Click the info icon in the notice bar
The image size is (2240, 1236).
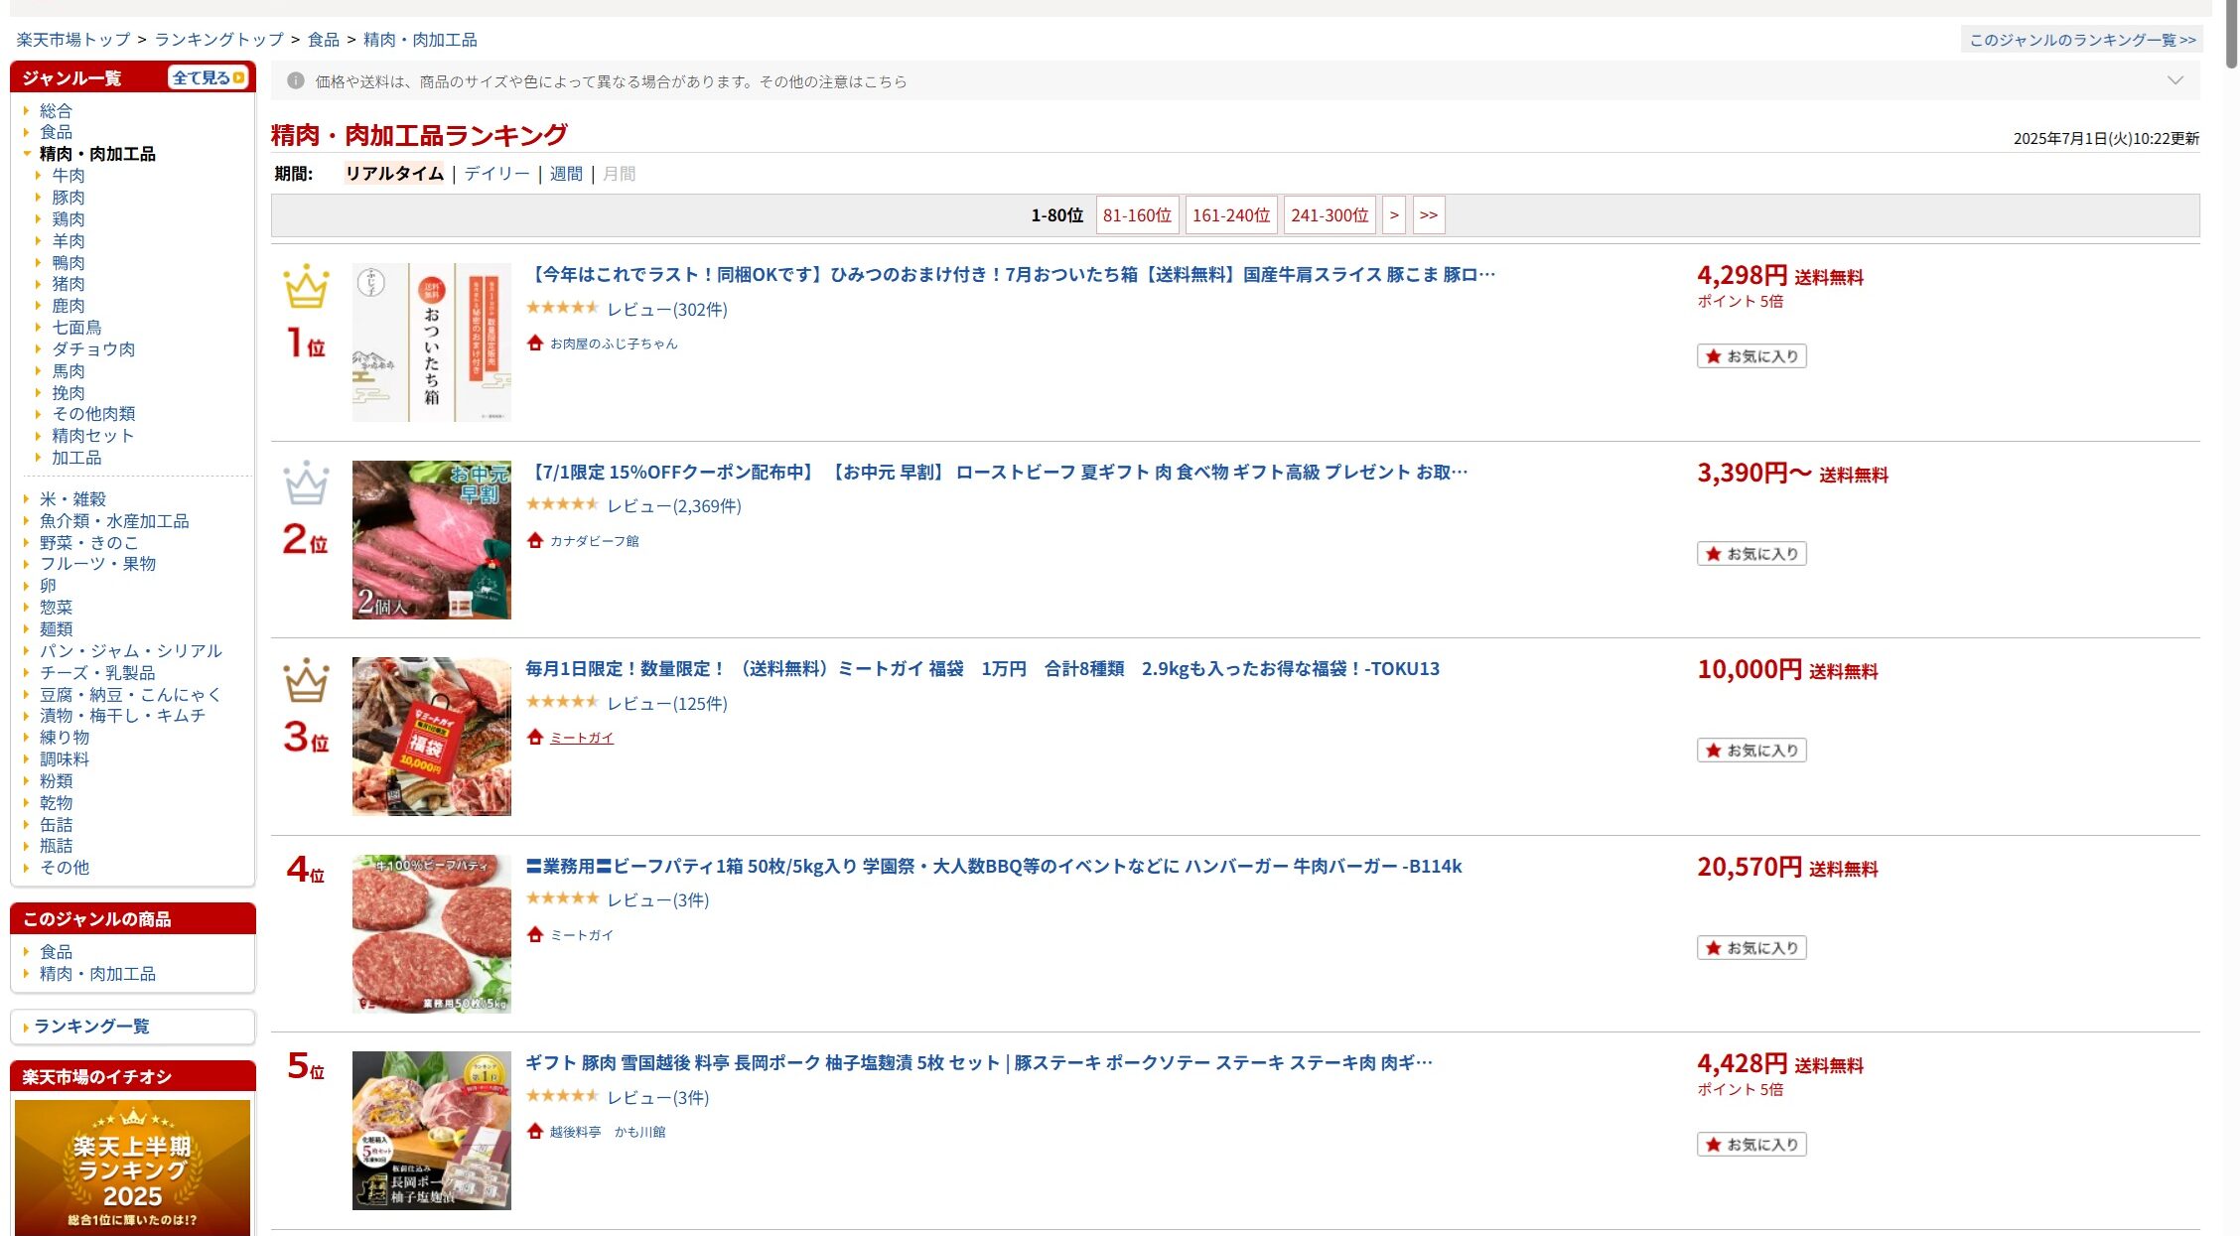tap(295, 80)
